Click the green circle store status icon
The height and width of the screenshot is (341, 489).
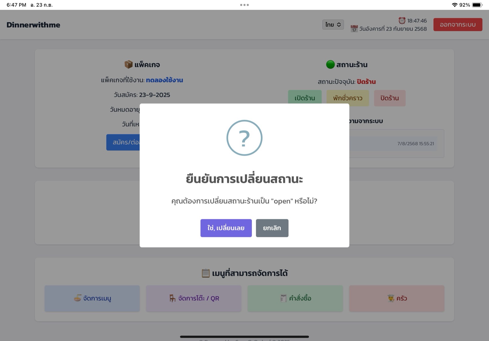pos(330,64)
